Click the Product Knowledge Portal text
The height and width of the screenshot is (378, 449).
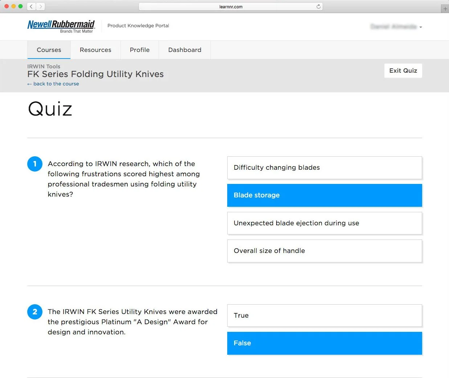(138, 25)
